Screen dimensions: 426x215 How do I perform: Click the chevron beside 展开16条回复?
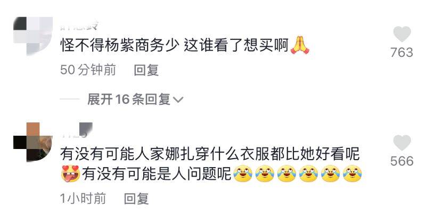pos(178,100)
